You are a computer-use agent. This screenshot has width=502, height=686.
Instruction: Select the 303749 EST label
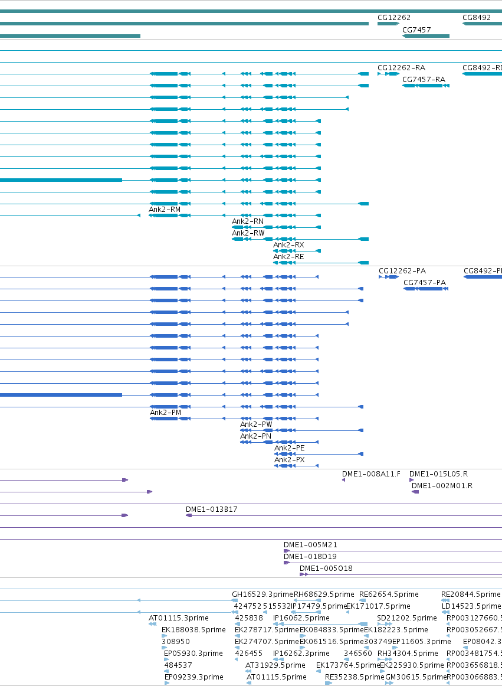tap(378, 642)
